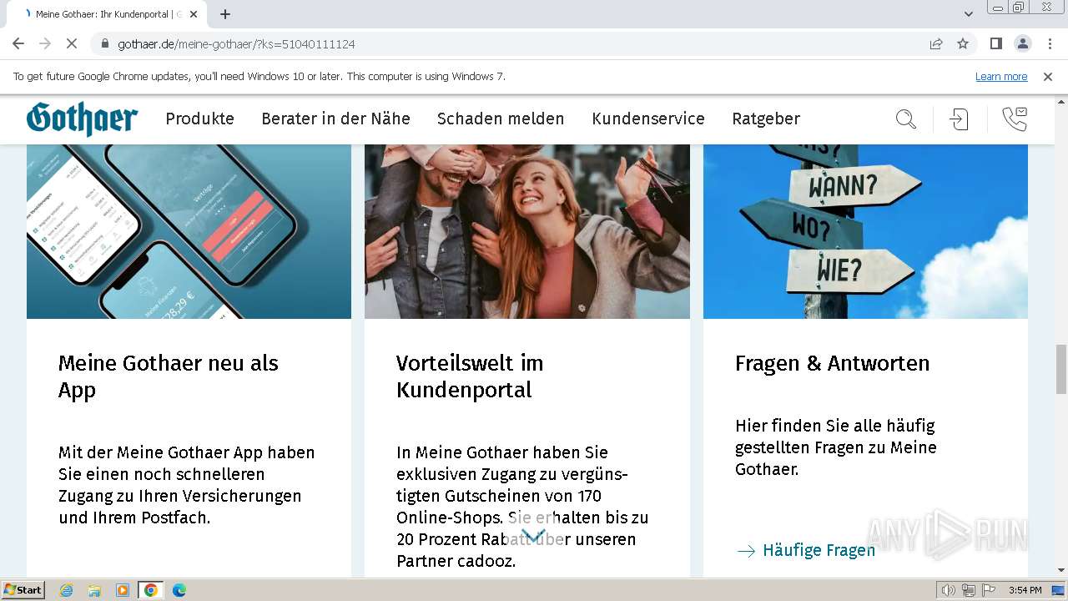1068x601 pixels.
Task: Click the scroll-down chevron indicator
Action: tap(533, 534)
